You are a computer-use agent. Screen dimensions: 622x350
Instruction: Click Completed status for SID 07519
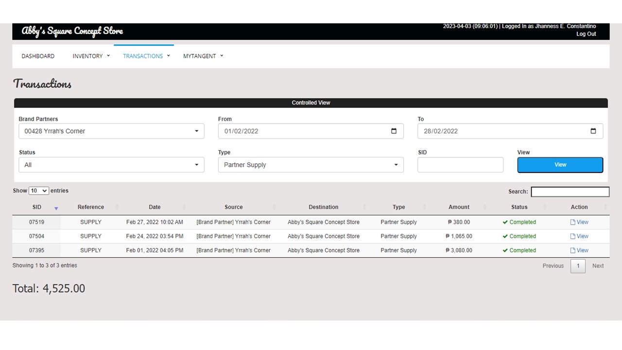coord(519,222)
